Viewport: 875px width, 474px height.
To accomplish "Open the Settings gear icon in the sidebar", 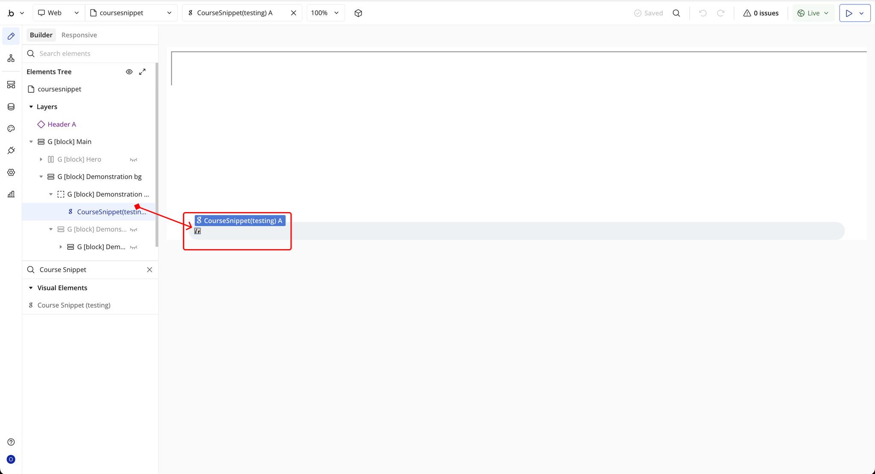I will [11, 172].
